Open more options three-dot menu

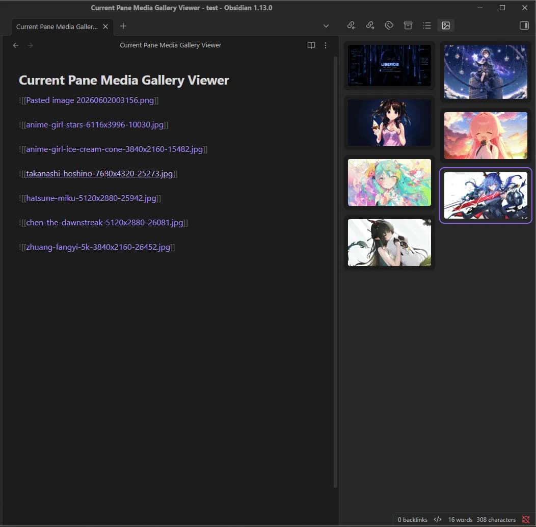point(326,45)
